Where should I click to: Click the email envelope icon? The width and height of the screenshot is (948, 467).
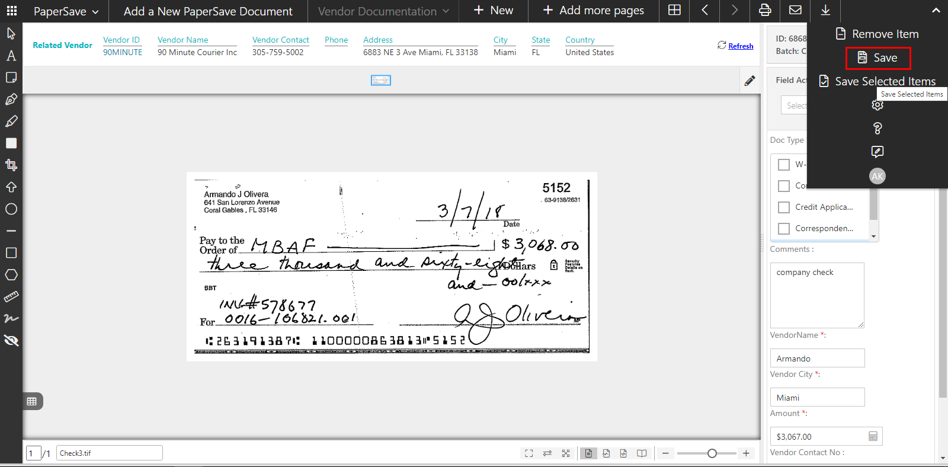[795, 11]
